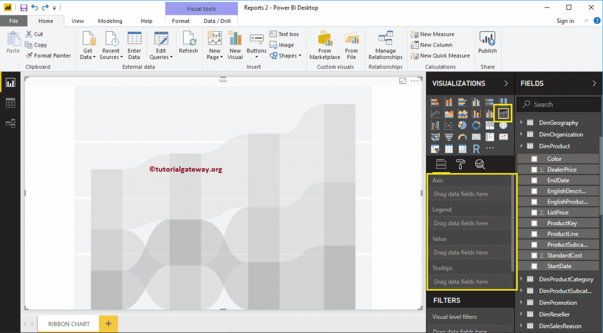Image resolution: width=603 pixels, height=333 pixels.
Task: Open the Analytics magnifier tab
Action: coord(479,164)
